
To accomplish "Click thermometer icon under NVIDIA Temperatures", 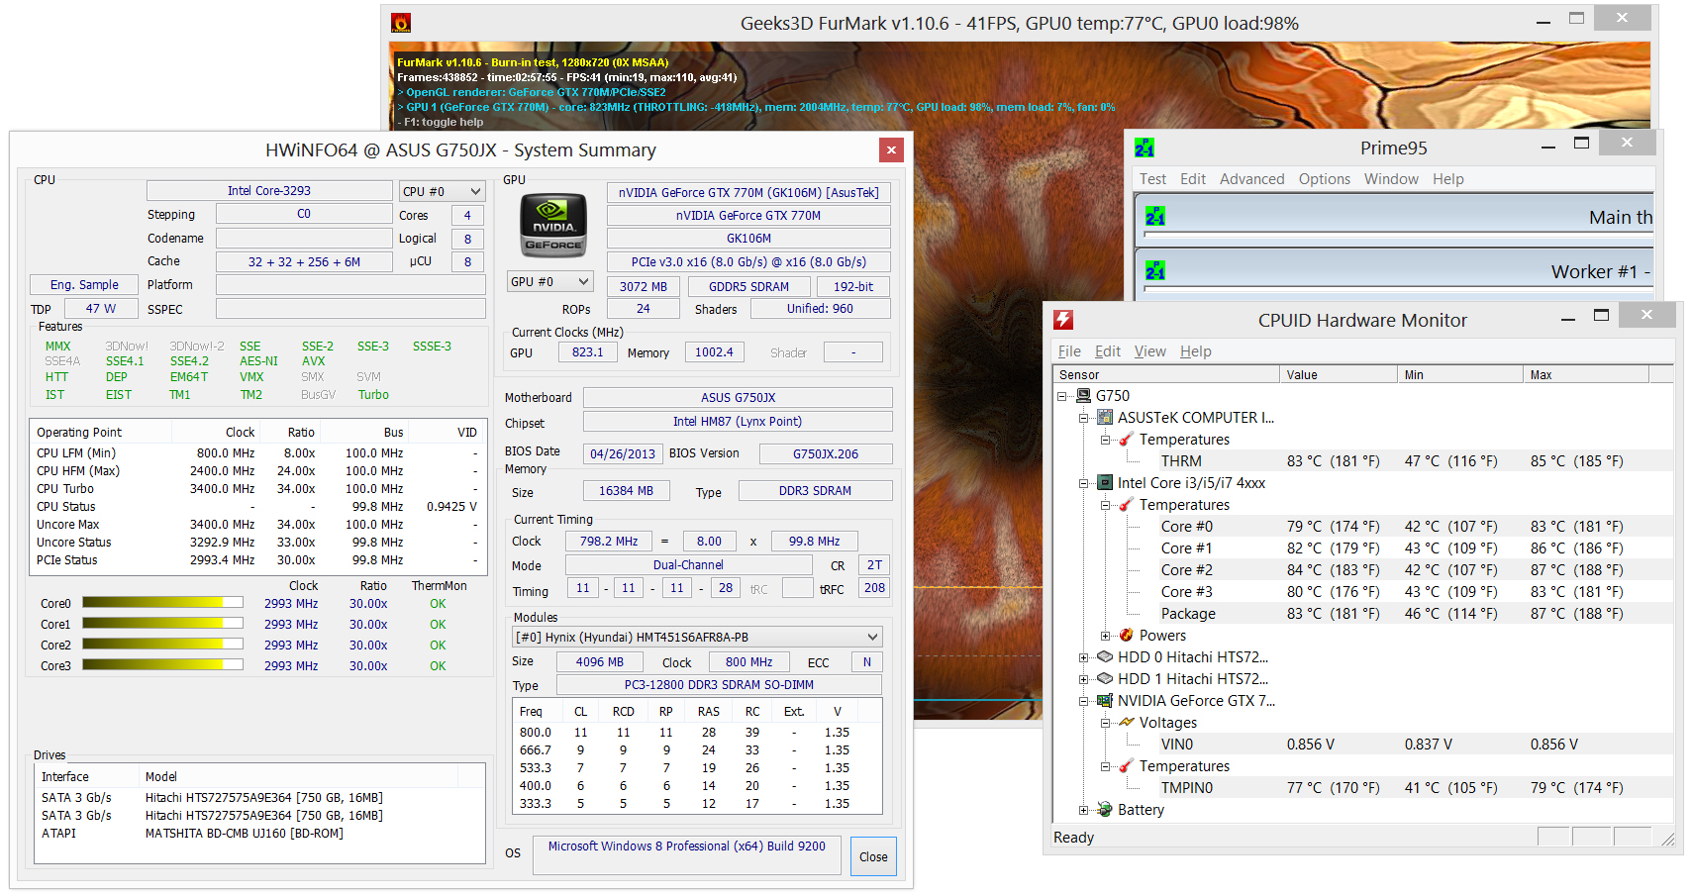I will point(1127,765).
